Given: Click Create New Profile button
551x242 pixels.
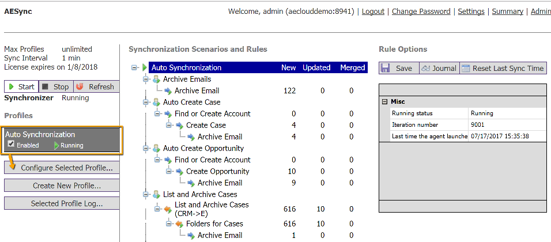Looking at the screenshot, I should click(x=62, y=186).
